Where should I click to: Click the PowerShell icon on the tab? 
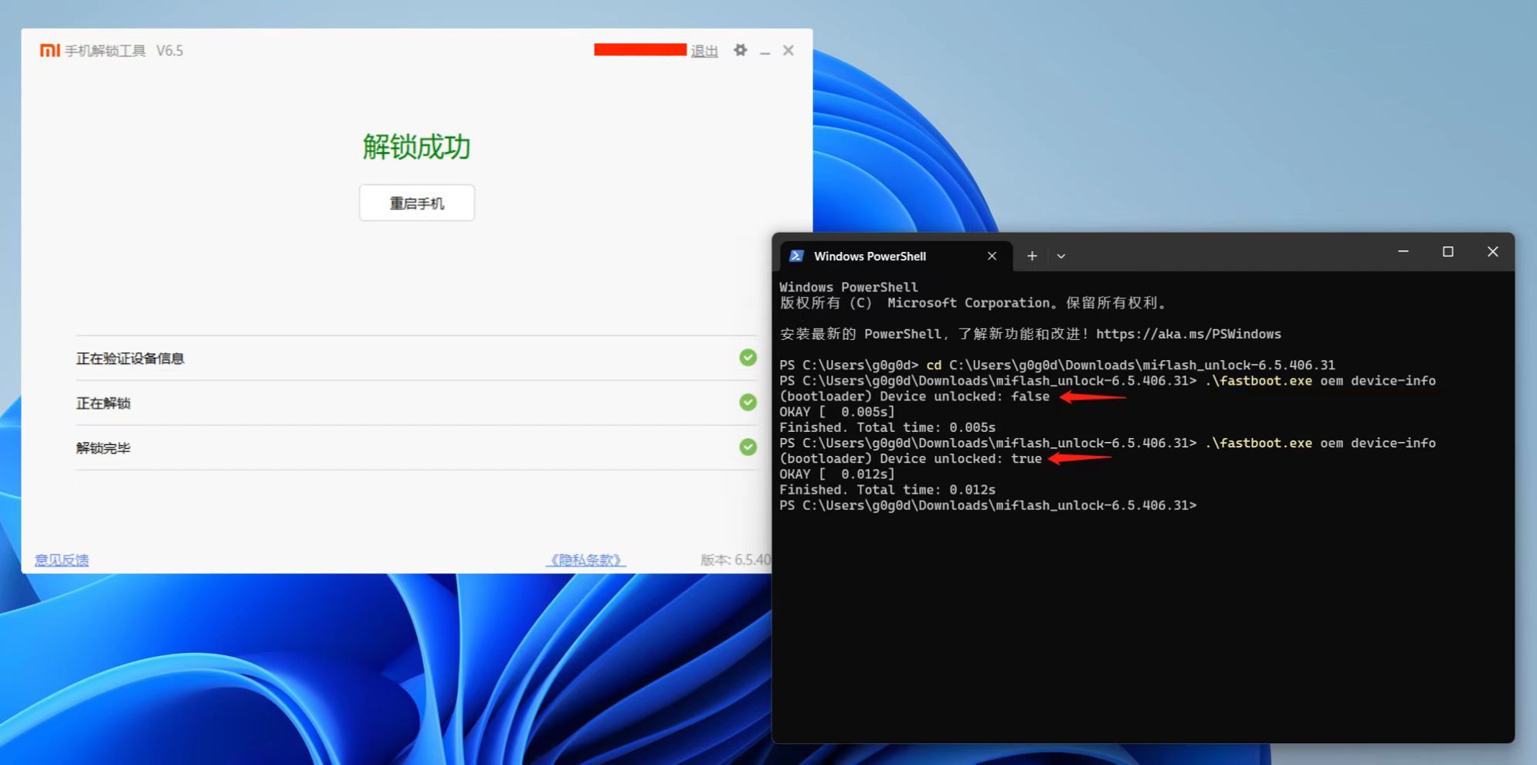point(796,256)
